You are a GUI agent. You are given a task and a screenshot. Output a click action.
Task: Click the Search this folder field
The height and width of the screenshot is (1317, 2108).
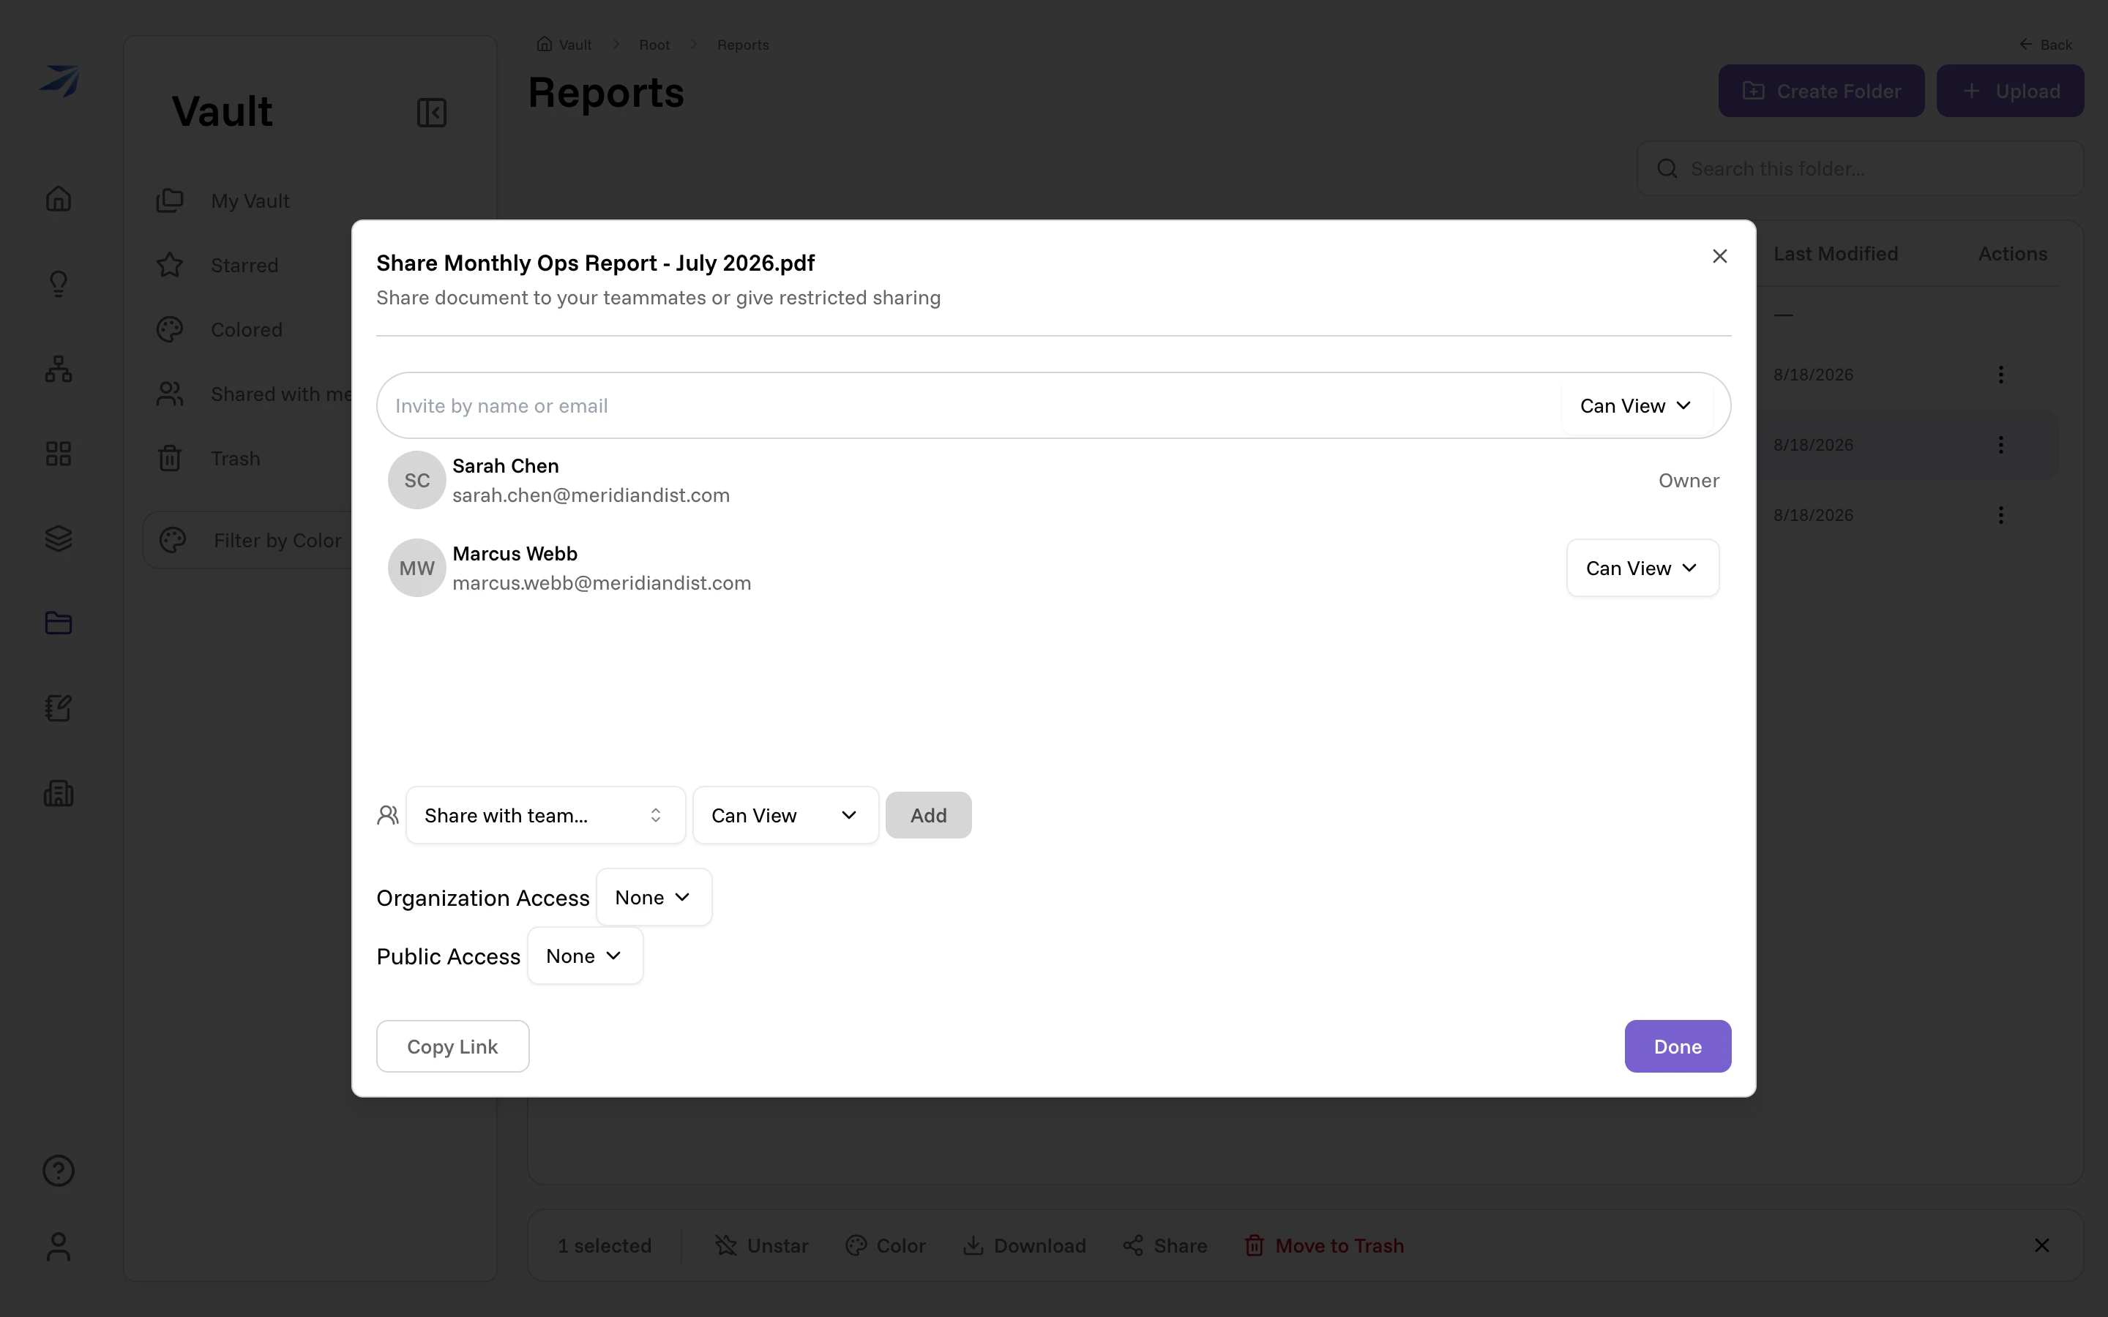(1860, 168)
